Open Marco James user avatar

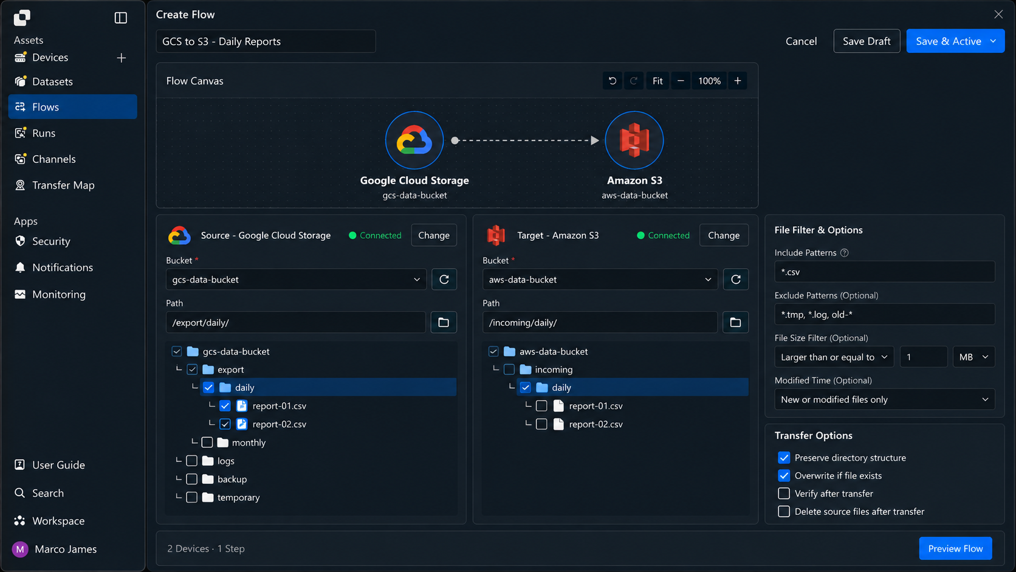tap(20, 550)
